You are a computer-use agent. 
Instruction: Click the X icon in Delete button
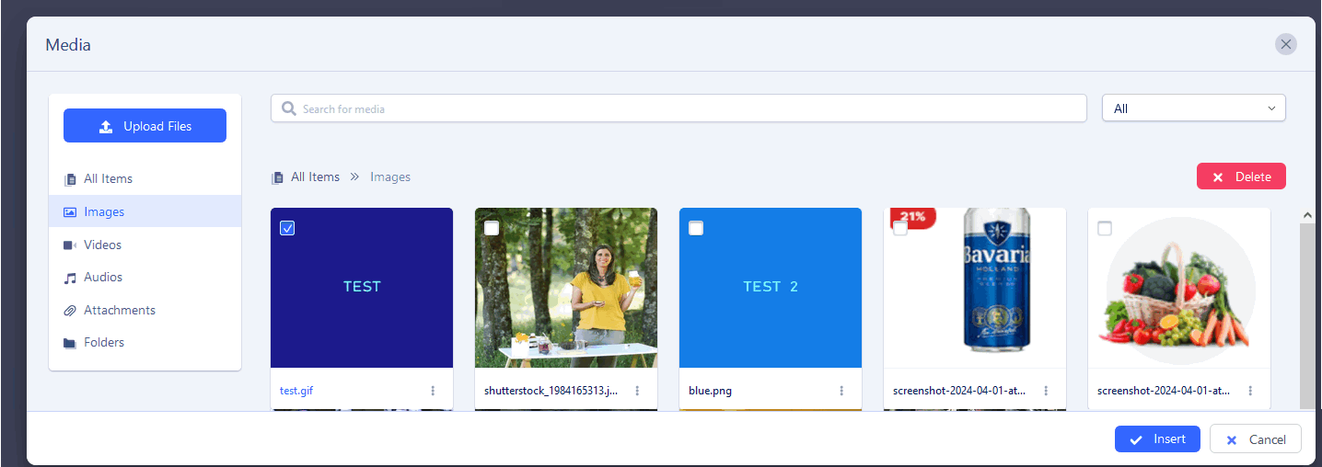tap(1218, 177)
